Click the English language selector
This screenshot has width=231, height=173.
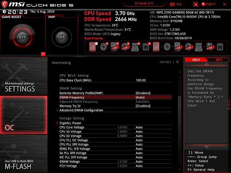pos(211,4)
